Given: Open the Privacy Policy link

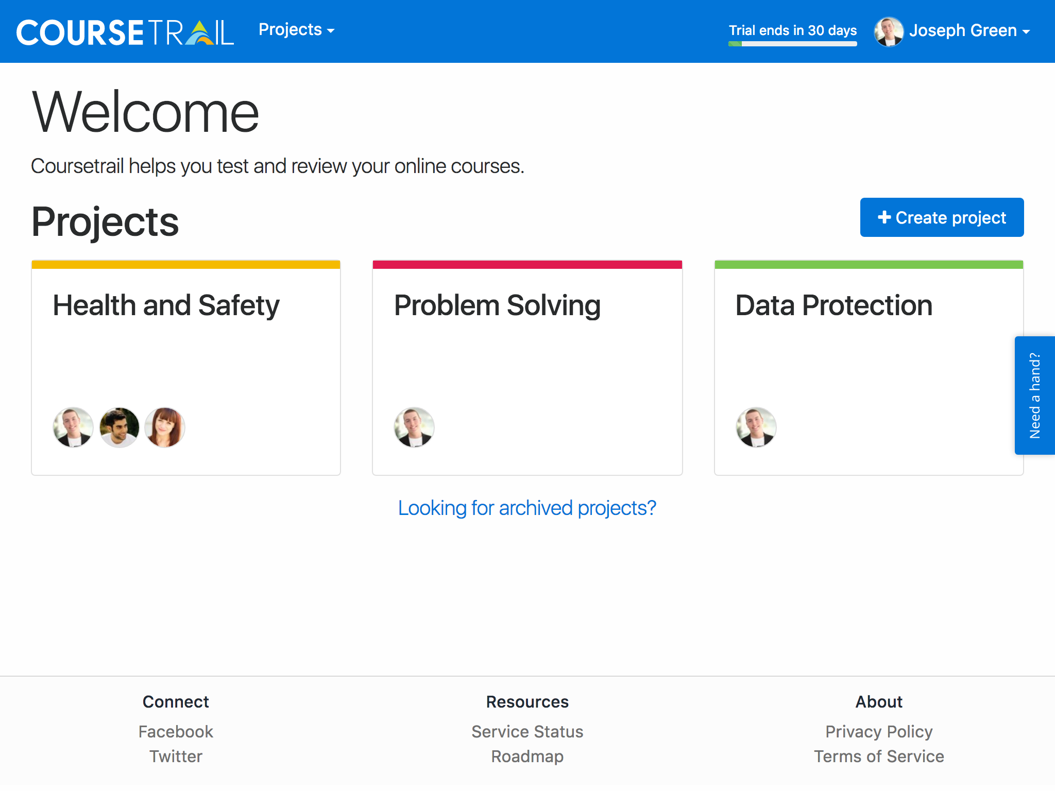Looking at the screenshot, I should (x=879, y=731).
